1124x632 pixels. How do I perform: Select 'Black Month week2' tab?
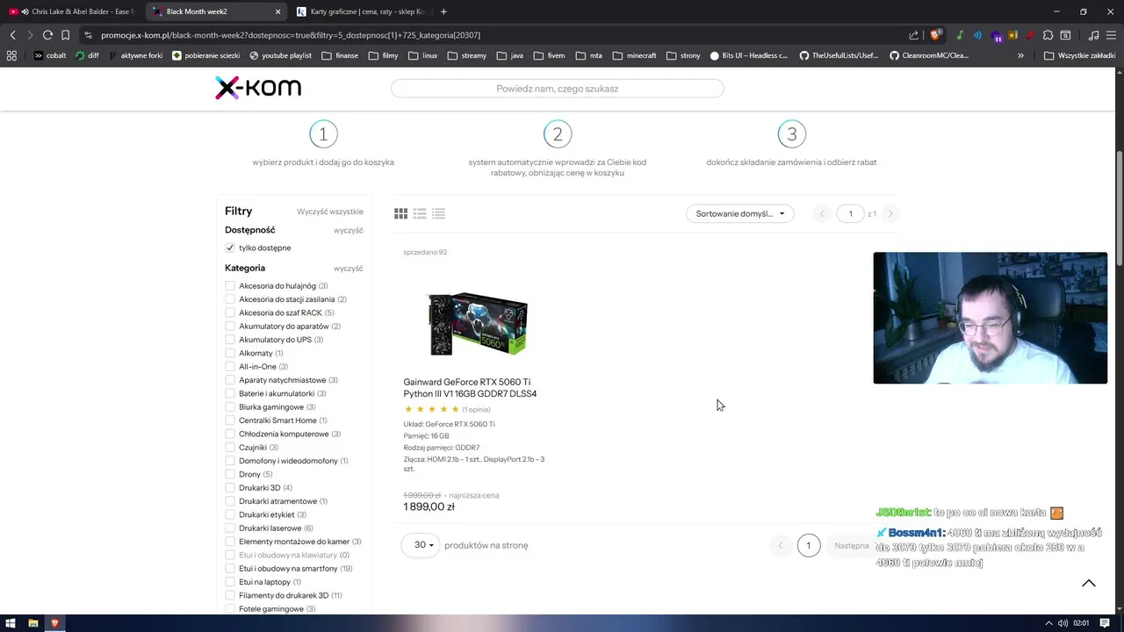click(215, 11)
